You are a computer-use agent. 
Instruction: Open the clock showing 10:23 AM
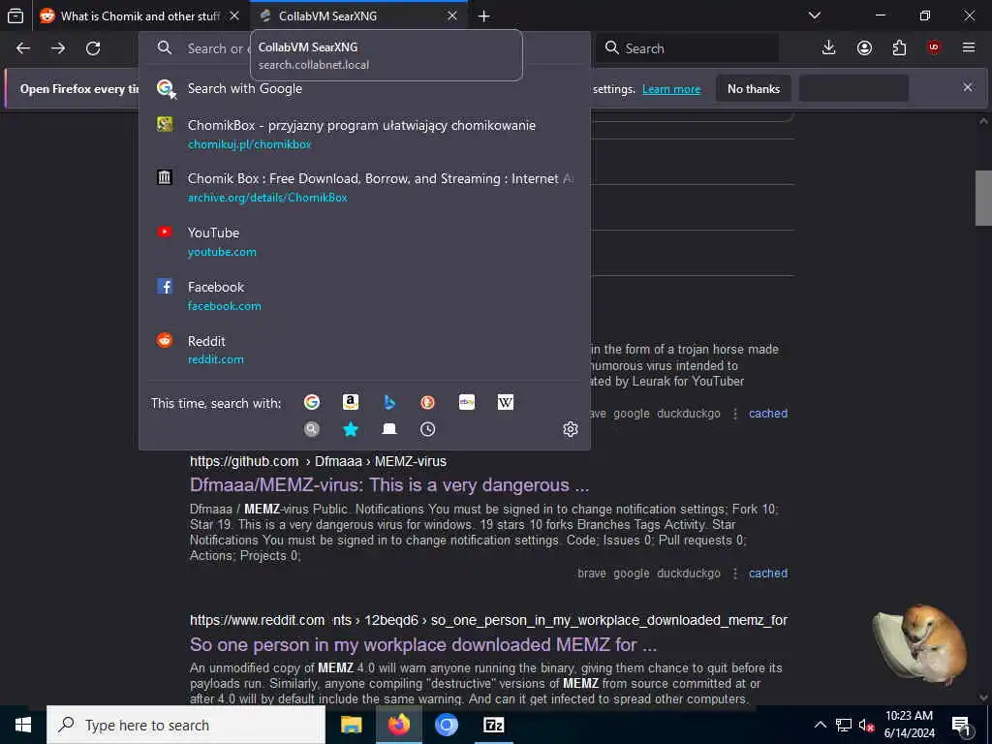click(909, 725)
